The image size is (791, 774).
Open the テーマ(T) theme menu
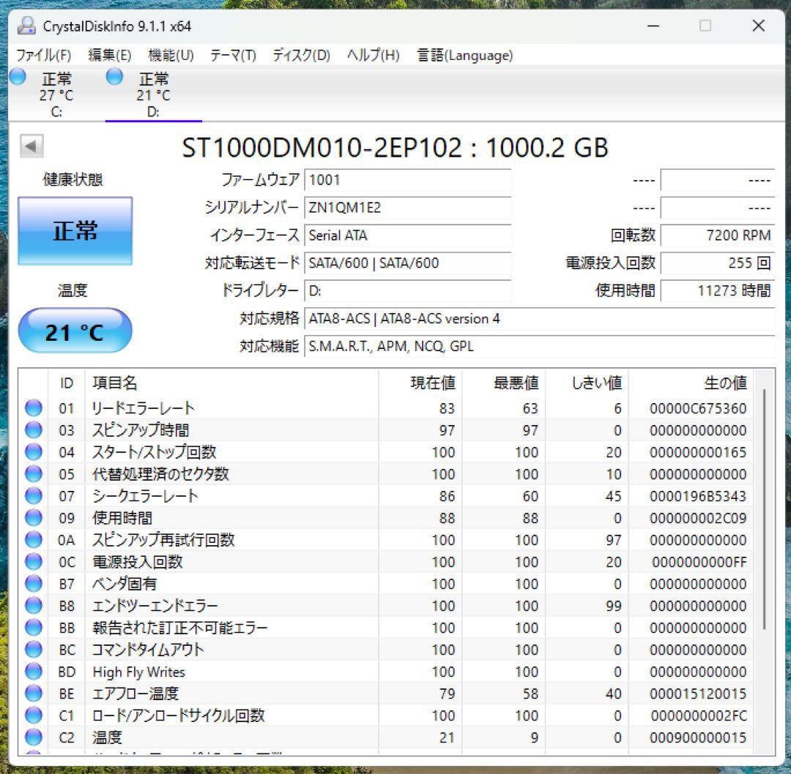tap(232, 55)
